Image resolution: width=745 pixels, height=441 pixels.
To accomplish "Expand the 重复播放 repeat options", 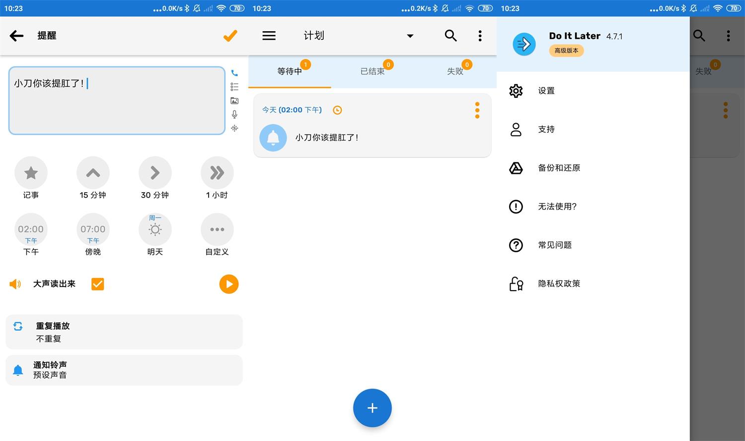I will point(124,331).
